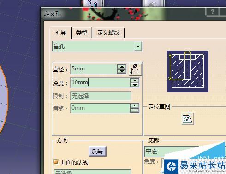Screen dimensions: 226x174
Task: Open the 平底 bottom type dropdown
Action: (184, 151)
